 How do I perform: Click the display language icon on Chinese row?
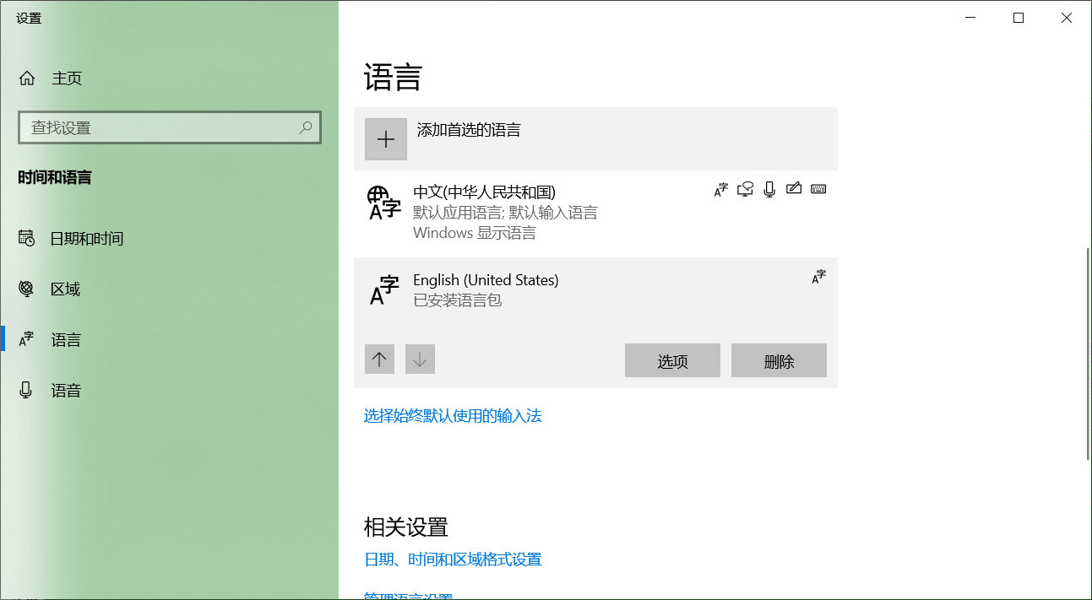[x=720, y=189]
